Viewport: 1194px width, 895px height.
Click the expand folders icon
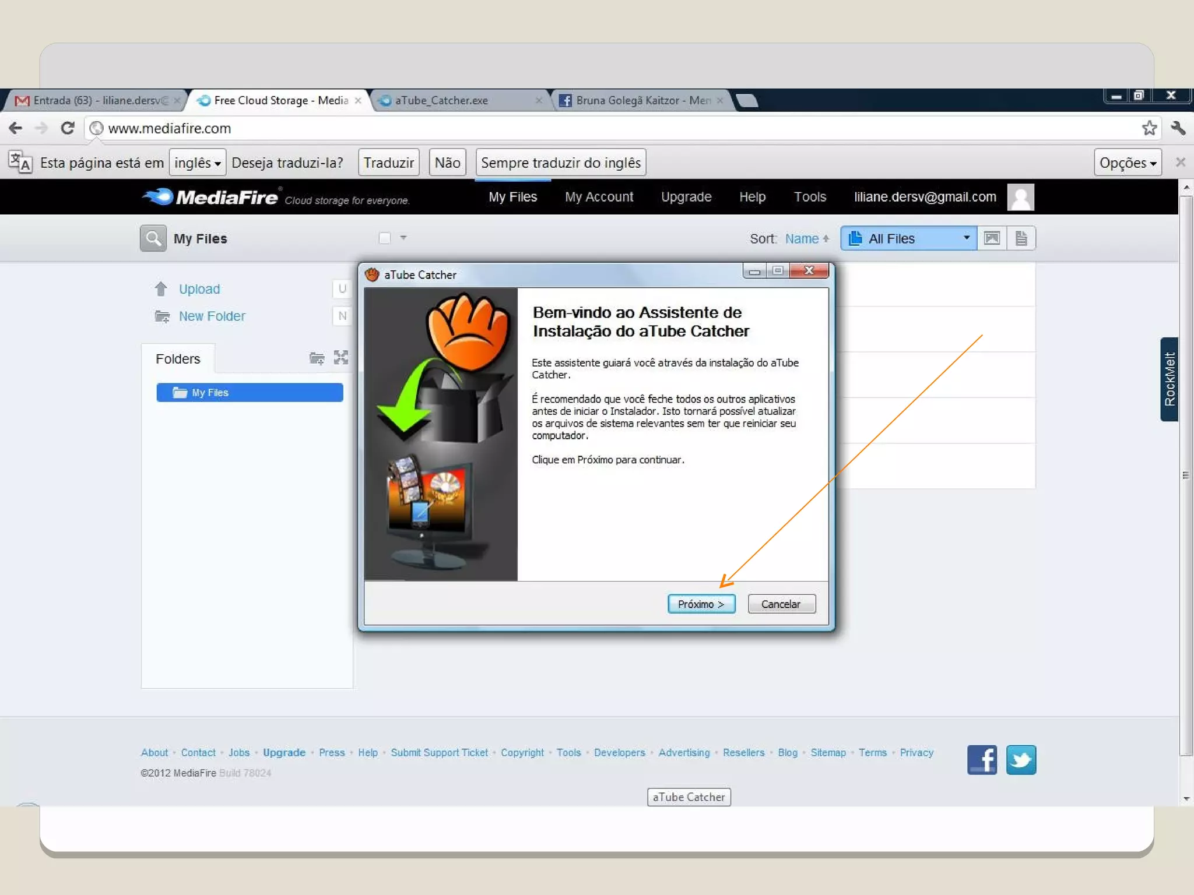(341, 358)
